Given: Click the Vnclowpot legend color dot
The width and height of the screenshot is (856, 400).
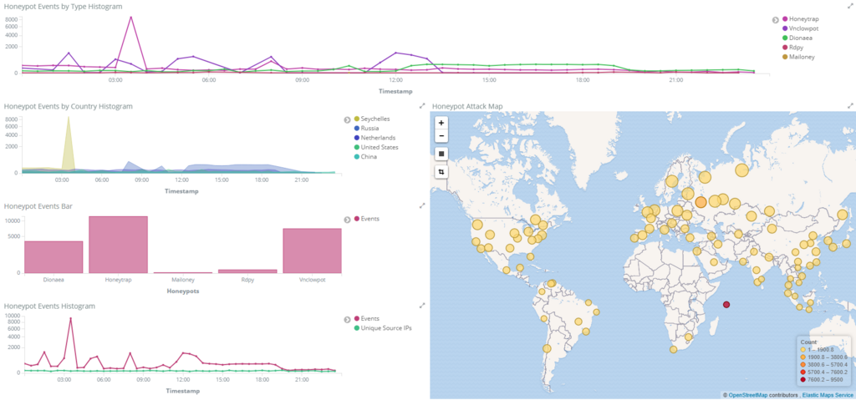Looking at the screenshot, I should pyautogui.click(x=785, y=28).
